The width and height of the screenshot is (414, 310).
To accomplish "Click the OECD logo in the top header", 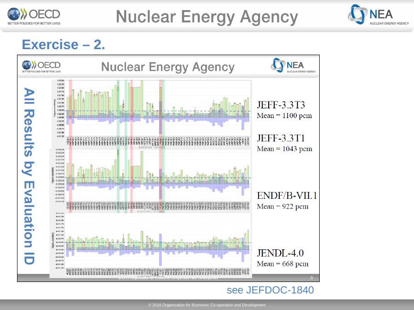I will tap(34, 16).
